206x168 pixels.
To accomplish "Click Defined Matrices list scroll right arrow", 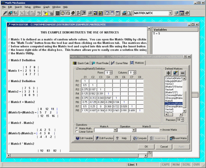I will pos(181,114).
